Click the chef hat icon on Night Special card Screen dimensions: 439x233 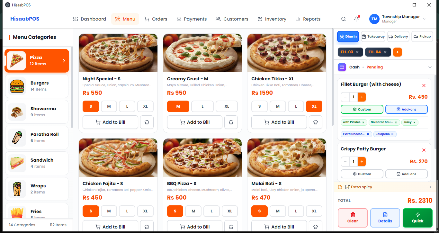[x=147, y=122]
